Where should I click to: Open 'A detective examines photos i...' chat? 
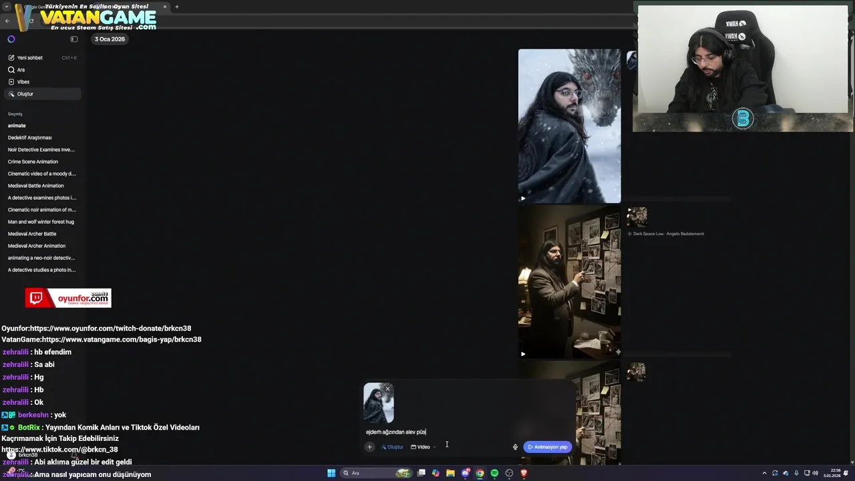point(42,198)
